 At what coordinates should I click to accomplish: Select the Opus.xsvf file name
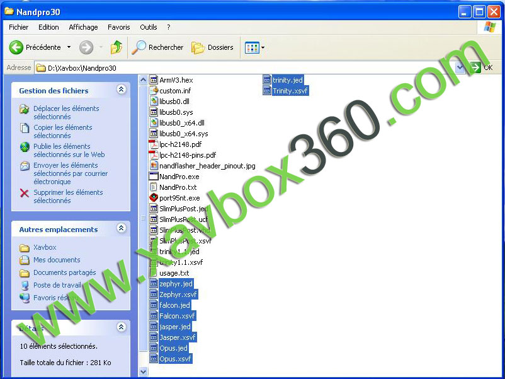176,359
